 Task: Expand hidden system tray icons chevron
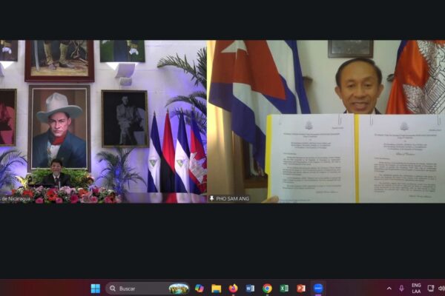pos(389,289)
